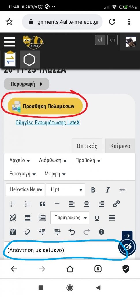Insert hyperlink with chain icon
Viewport: 140px width, 297px height.
click(x=116, y=204)
